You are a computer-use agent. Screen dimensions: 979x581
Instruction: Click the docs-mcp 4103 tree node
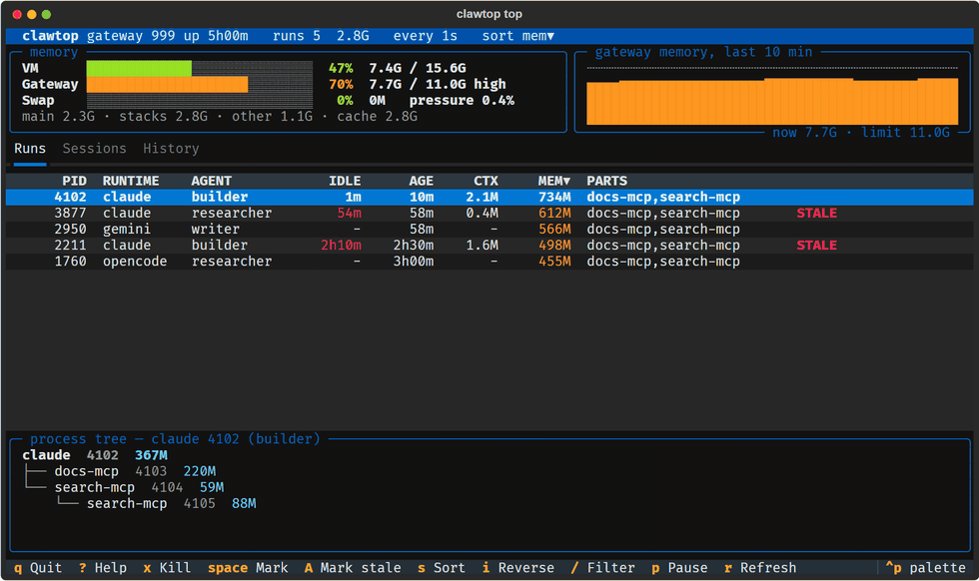pos(135,471)
